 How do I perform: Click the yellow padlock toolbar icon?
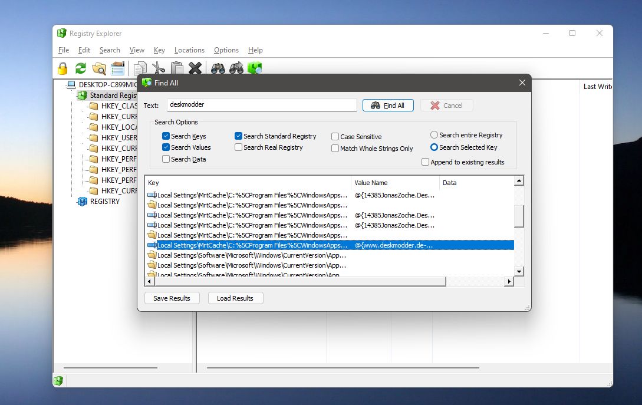tap(62, 68)
